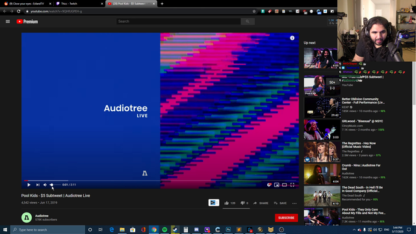Launch Microsoft Edge from the taskbar

tap(111, 229)
